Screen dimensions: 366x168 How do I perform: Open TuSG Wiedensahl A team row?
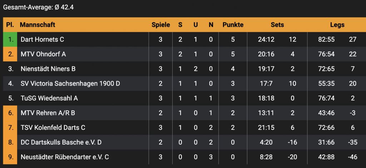[x=49, y=98]
